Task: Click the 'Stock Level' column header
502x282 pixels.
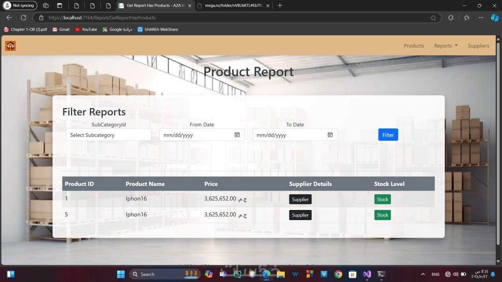Action: click(389, 184)
